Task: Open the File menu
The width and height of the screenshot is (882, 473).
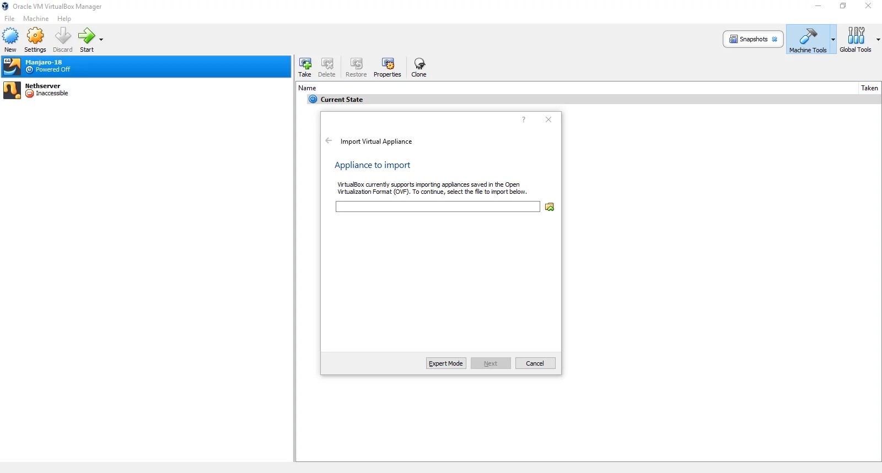Action: (9, 19)
